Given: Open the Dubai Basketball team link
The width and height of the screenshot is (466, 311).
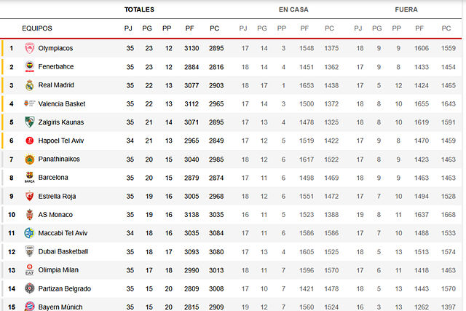Looking at the screenshot, I should (x=63, y=251).
